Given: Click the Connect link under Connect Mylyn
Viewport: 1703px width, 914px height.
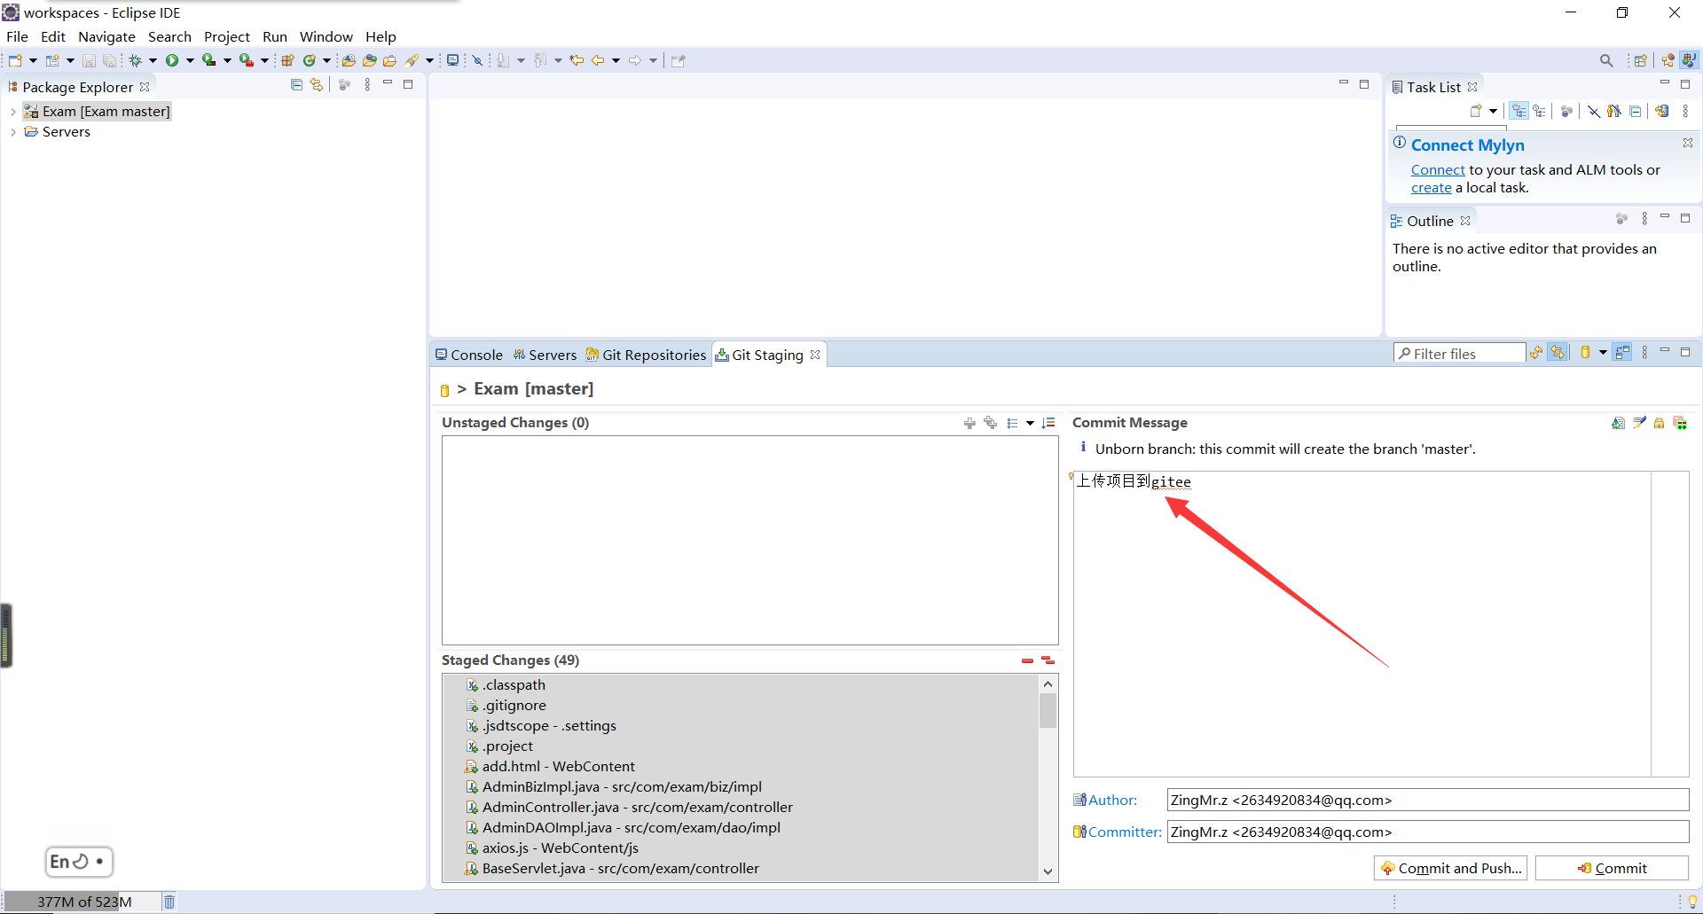Looking at the screenshot, I should coord(1437,169).
